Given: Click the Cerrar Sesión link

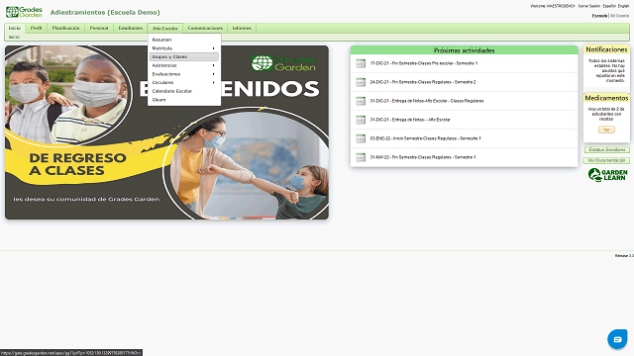Looking at the screenshot, I should pos(589,6).
